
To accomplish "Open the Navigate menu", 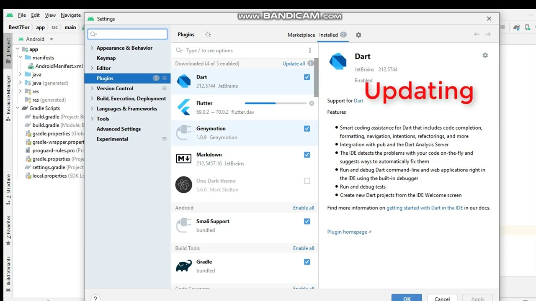I will [x=71, y=15].
